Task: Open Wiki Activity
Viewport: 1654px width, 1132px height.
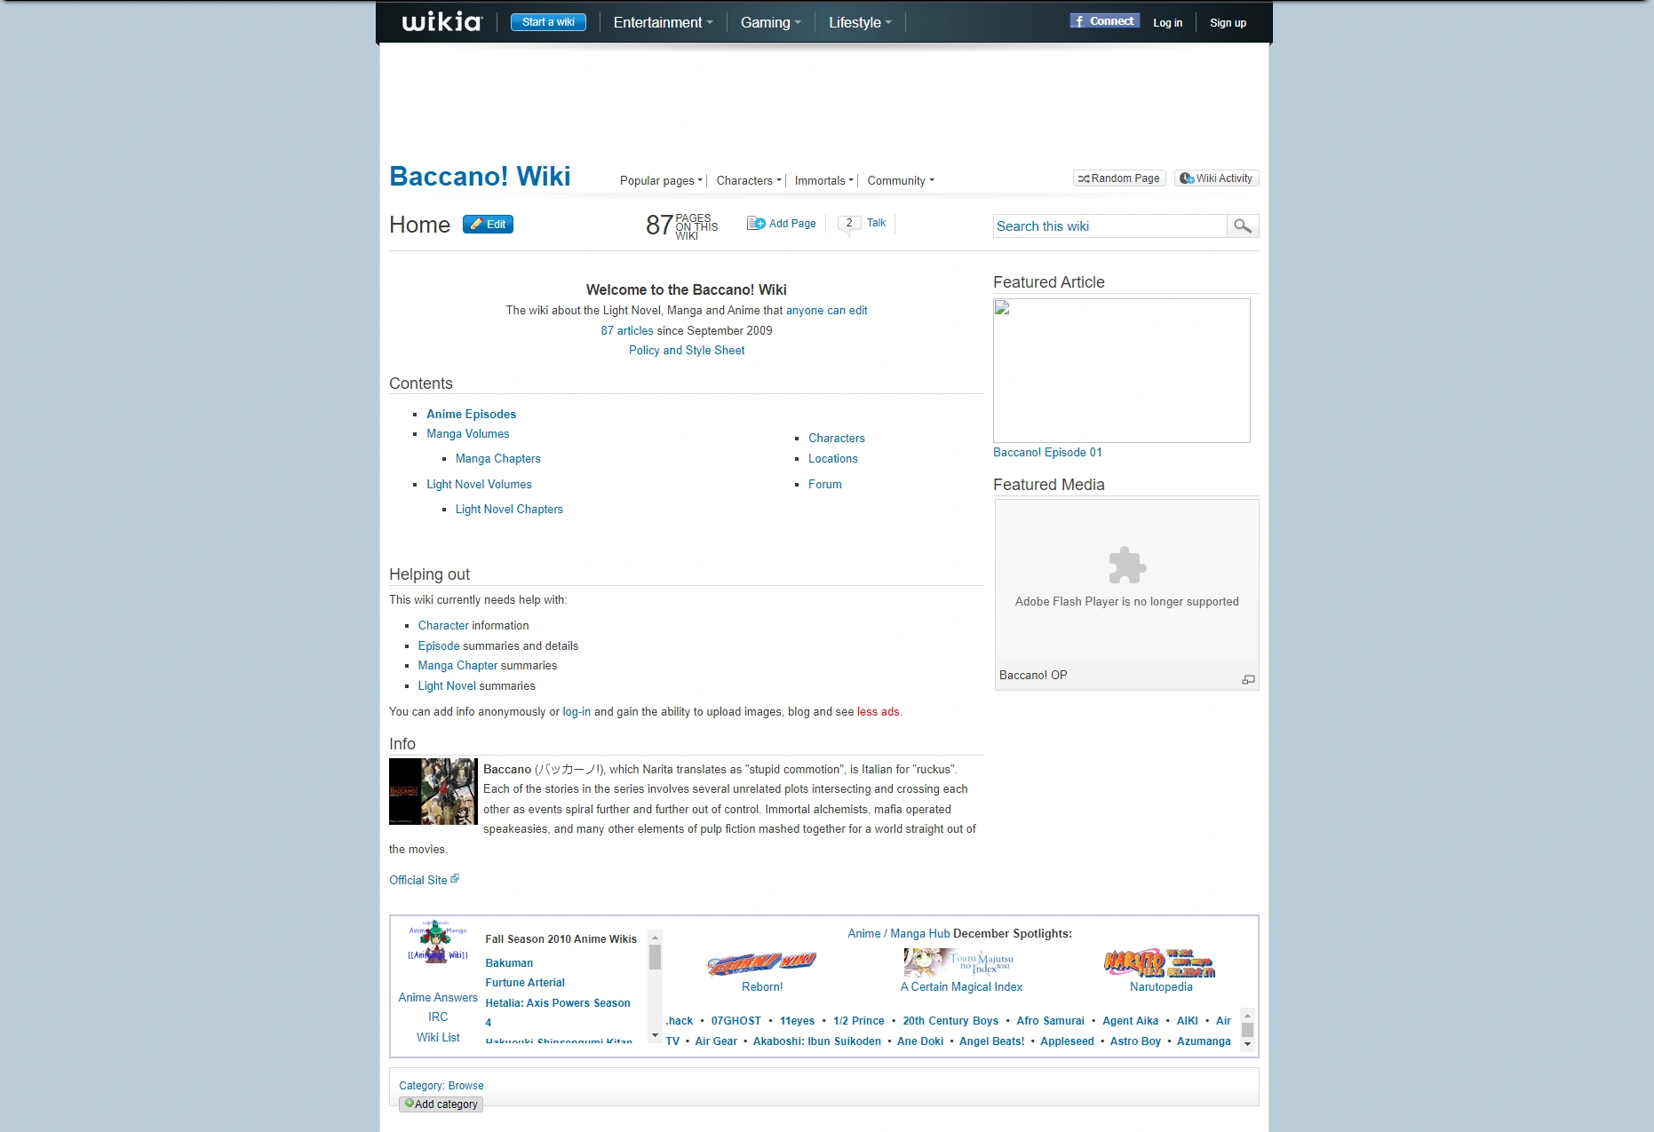Action: coord(1216,178)
